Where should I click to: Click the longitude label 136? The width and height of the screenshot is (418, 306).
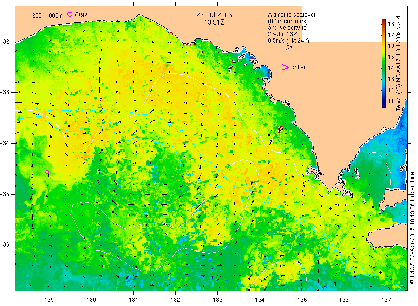tap(344, 300)
